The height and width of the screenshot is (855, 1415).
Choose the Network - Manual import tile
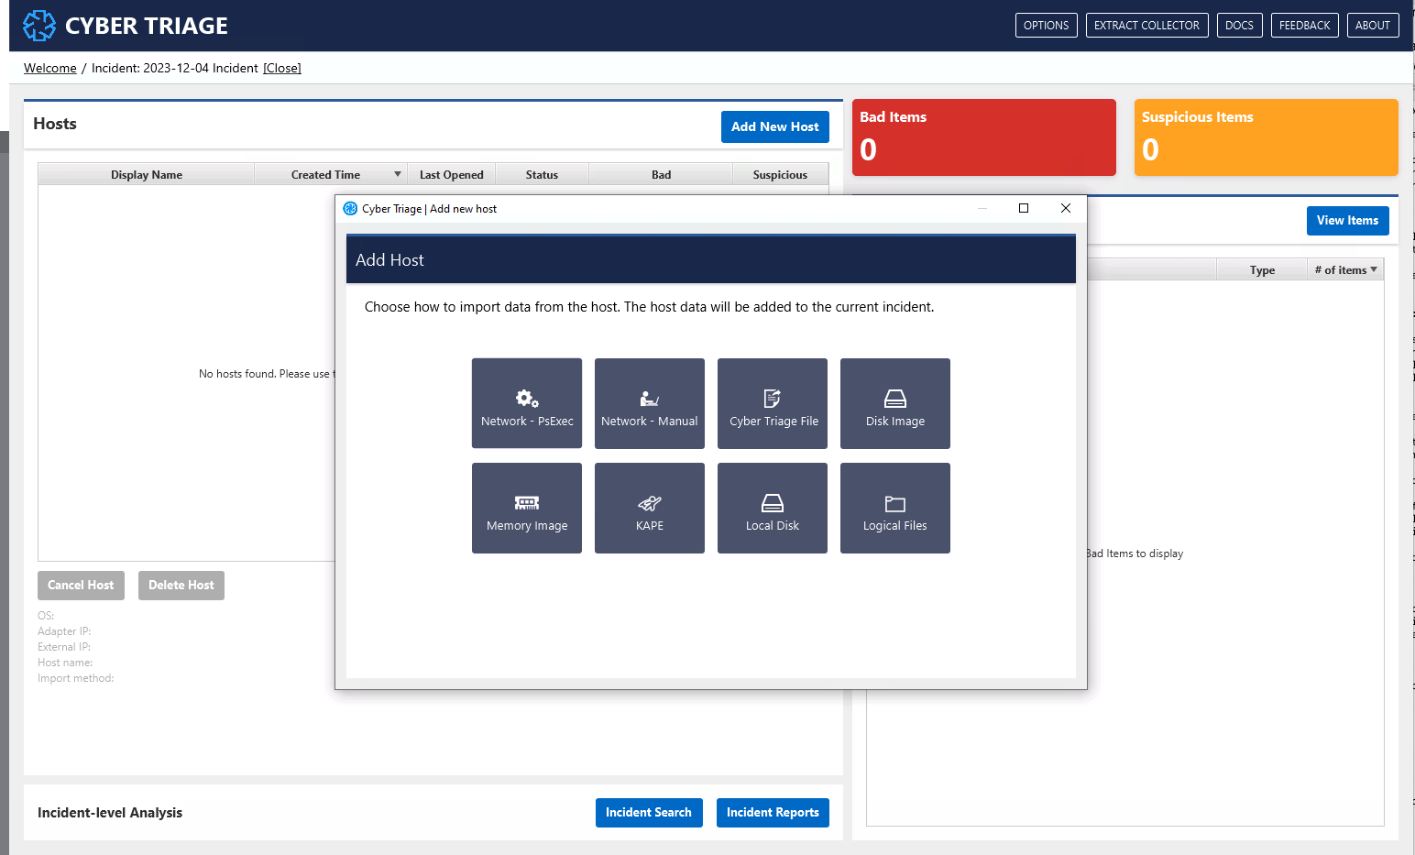(x=649, y=403)
